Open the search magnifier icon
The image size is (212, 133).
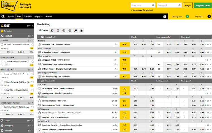(x=3, y=16)
